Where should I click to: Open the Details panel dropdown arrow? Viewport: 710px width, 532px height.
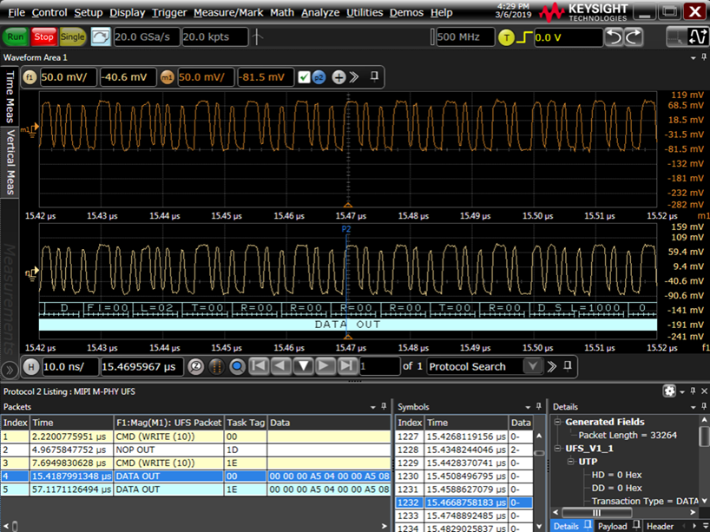tap(693, 406)
